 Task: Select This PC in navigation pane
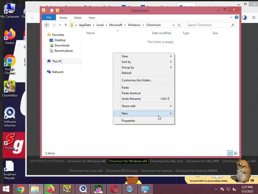(57, 61)
